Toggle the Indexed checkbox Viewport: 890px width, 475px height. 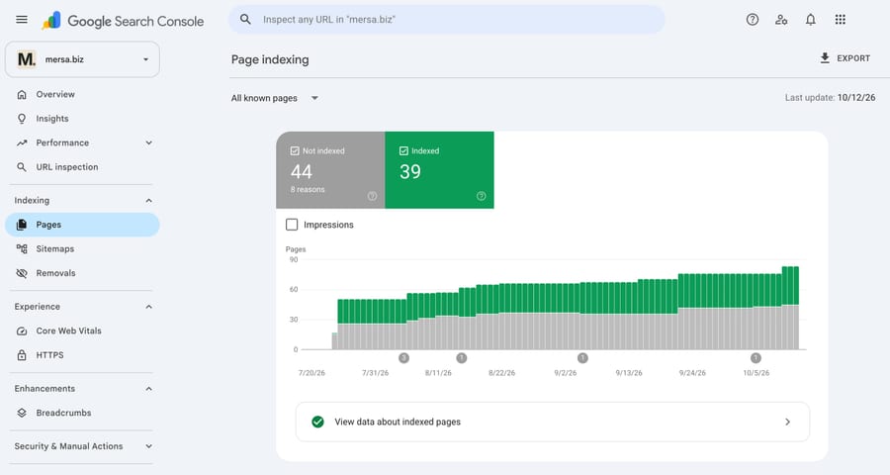coord(403,151)
